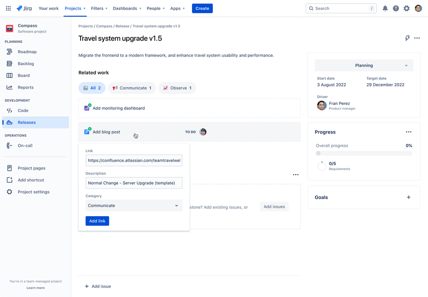Select the All related work tab

coord(92,88)
